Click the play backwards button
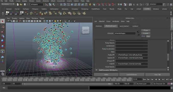This screenshot has height=92, width=173. [156, 79]
